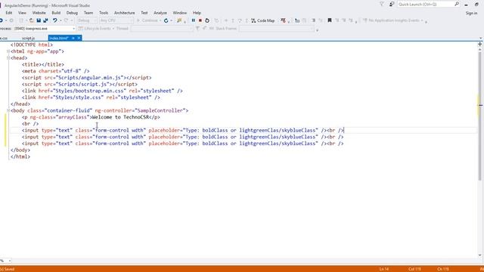Screen dimensions: 484x272
Task: Navigate backward with the toolbar arrow
Action: (2, 20)
